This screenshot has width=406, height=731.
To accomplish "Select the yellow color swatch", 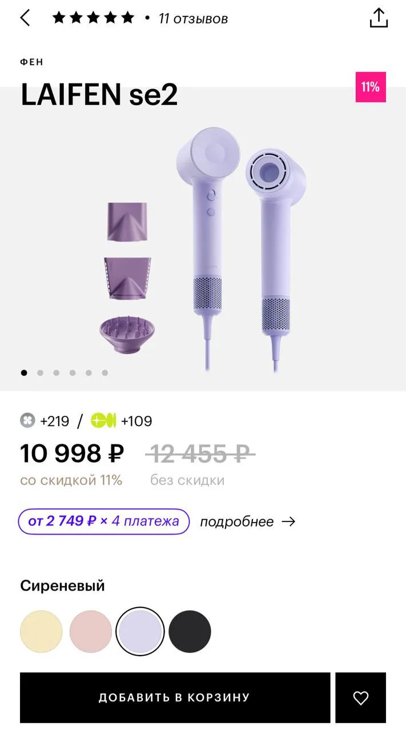I will pyautogui.click(x=41, y=632).
